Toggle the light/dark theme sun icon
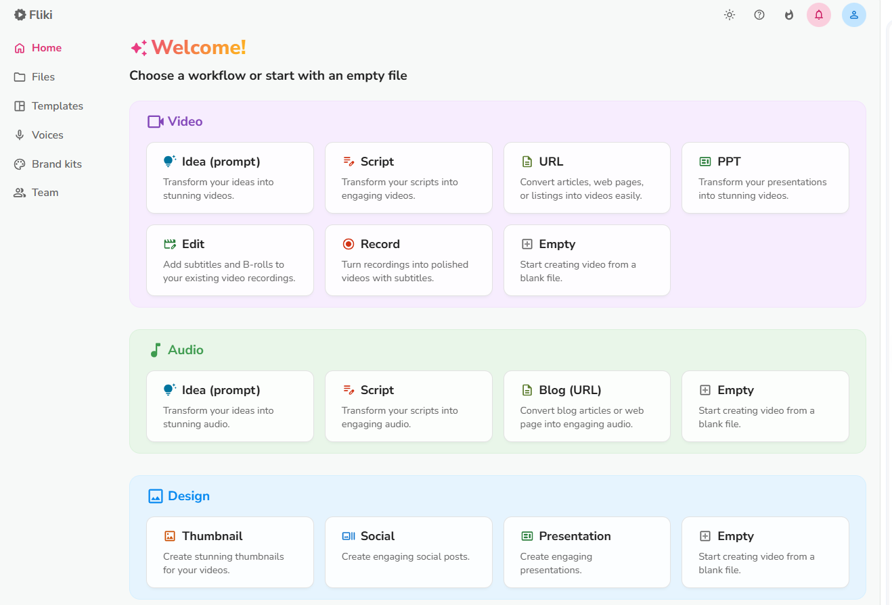Image resolution: width=892 pixels, height=605 pixels. (729, 15)
